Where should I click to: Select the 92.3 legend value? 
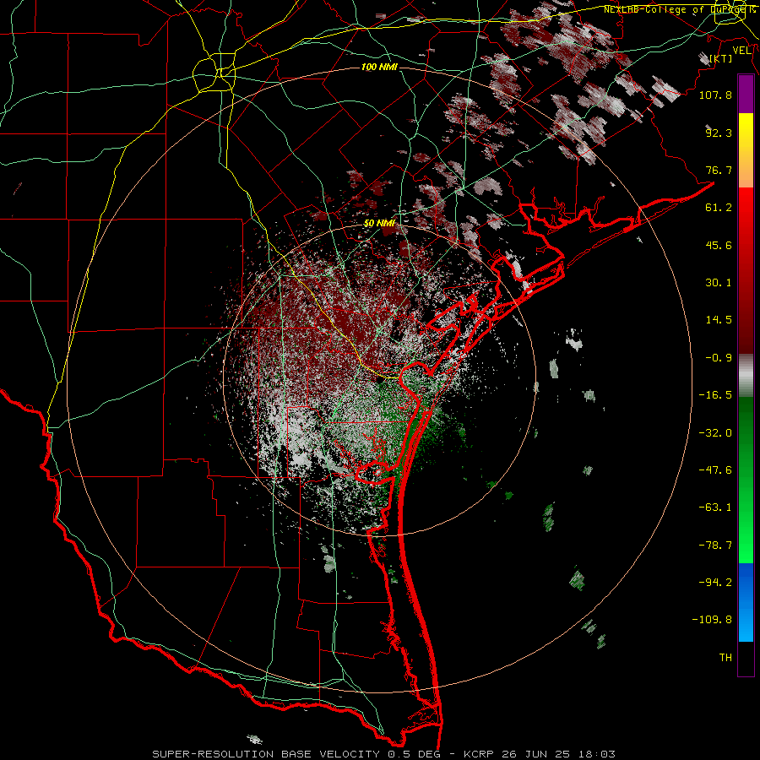[x=719, y=133]
